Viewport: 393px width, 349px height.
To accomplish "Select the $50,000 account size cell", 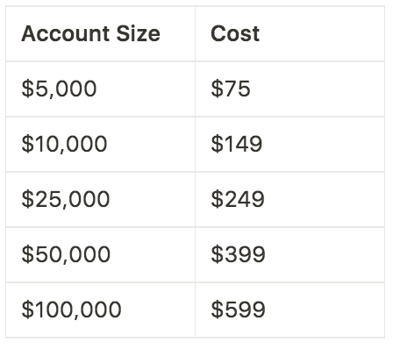I will [x=100, y=255].
